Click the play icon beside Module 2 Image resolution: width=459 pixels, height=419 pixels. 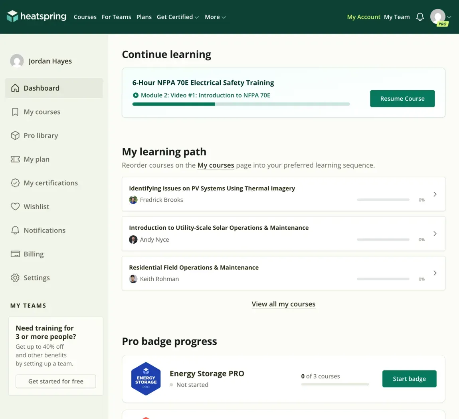pyautogui.click(x=136, y=95)
